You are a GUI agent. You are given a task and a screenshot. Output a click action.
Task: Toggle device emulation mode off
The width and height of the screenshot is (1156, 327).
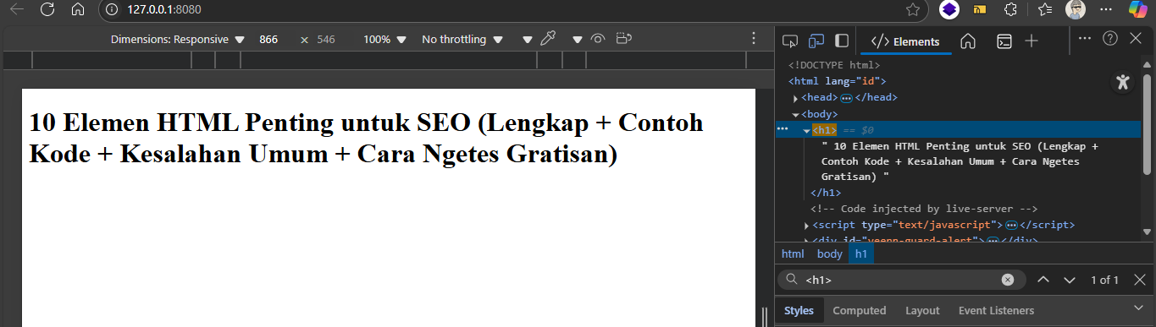[x=816, y=41]
